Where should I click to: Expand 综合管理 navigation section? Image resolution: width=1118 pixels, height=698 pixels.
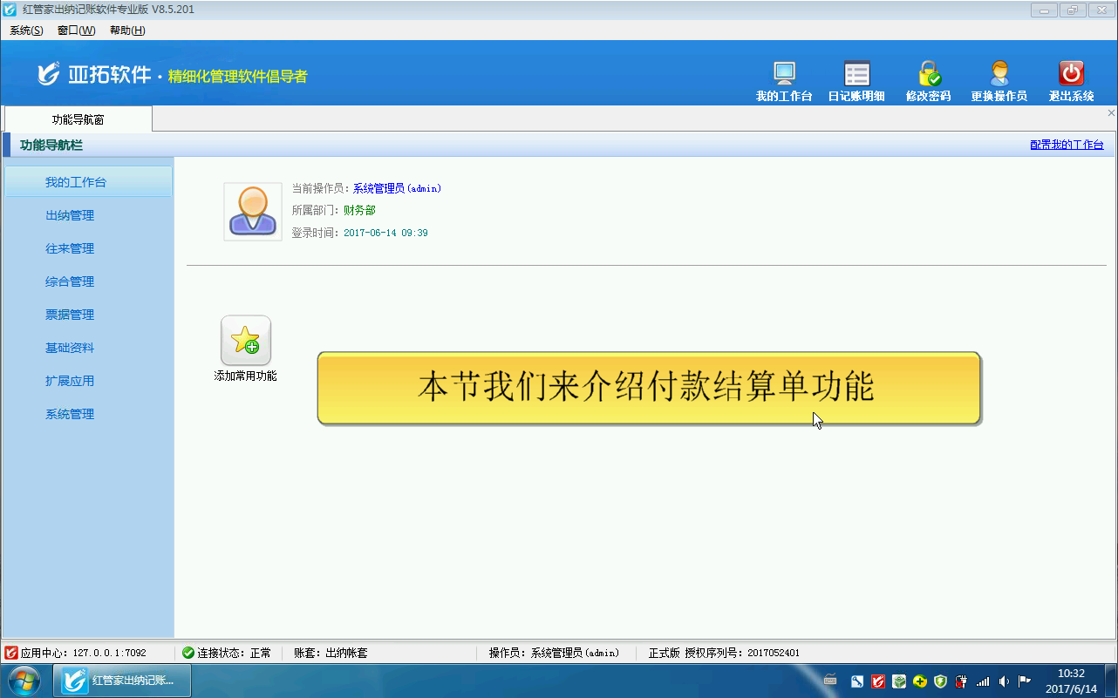tap(70, 281)
